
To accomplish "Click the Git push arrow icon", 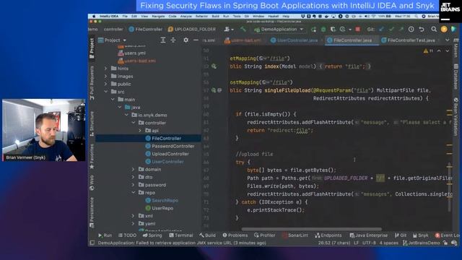I will tap(401, 29).
